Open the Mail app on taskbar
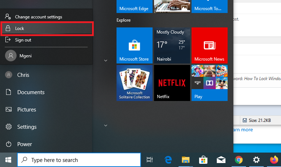281x167 pixels. pos(221,160)
